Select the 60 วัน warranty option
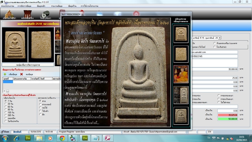252x142 pixels. [x=6, y=106]
